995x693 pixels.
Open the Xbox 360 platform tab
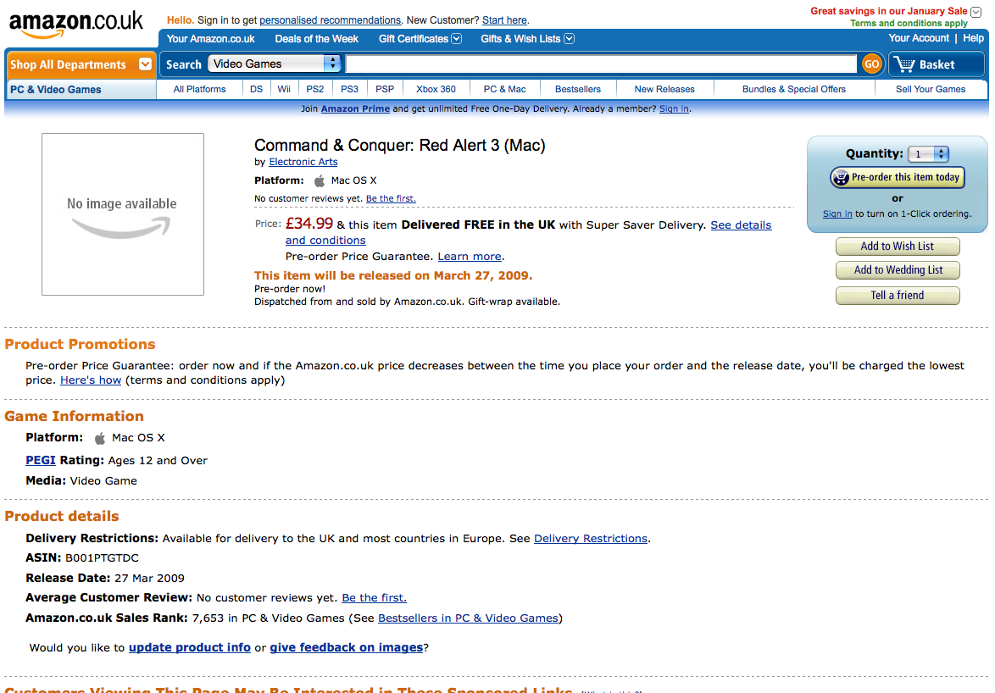(x=436, y=90)
